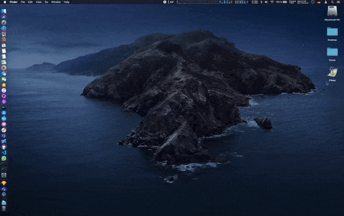Launch WhatsApp from the Dock
The image size is (344, 216).
tap(4, 158)
